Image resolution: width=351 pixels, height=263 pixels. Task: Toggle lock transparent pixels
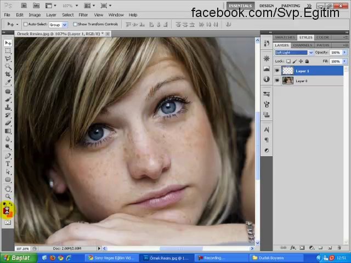[288, 61]
